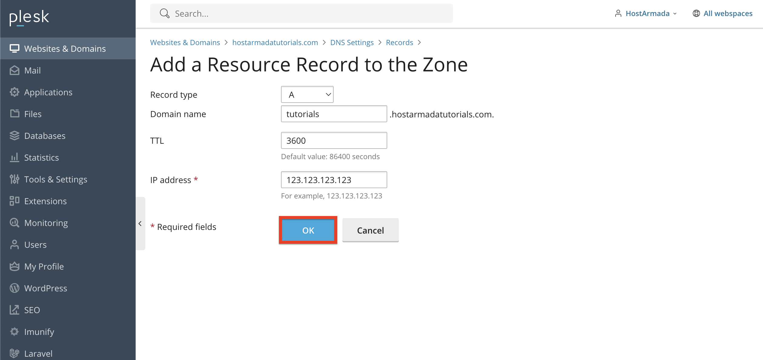
Task: Open My Profile sidebar item
Action: click(x=44, y=267)
